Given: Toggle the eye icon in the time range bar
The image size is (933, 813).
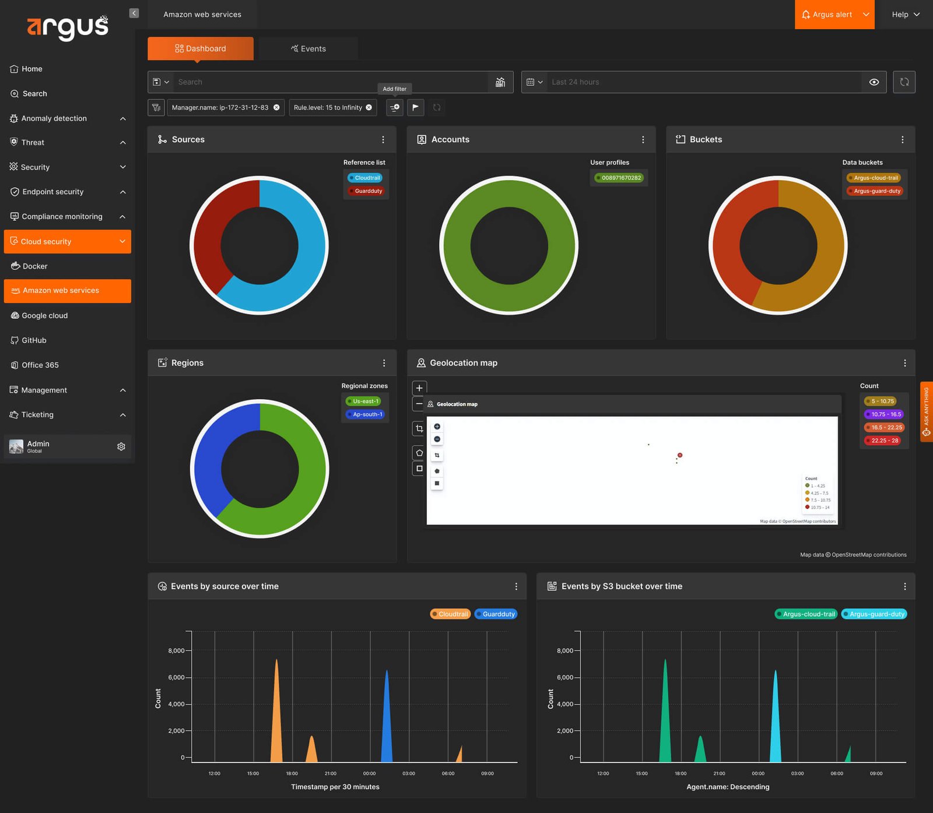Looking at the screenshot, I should tap(874, 82).
